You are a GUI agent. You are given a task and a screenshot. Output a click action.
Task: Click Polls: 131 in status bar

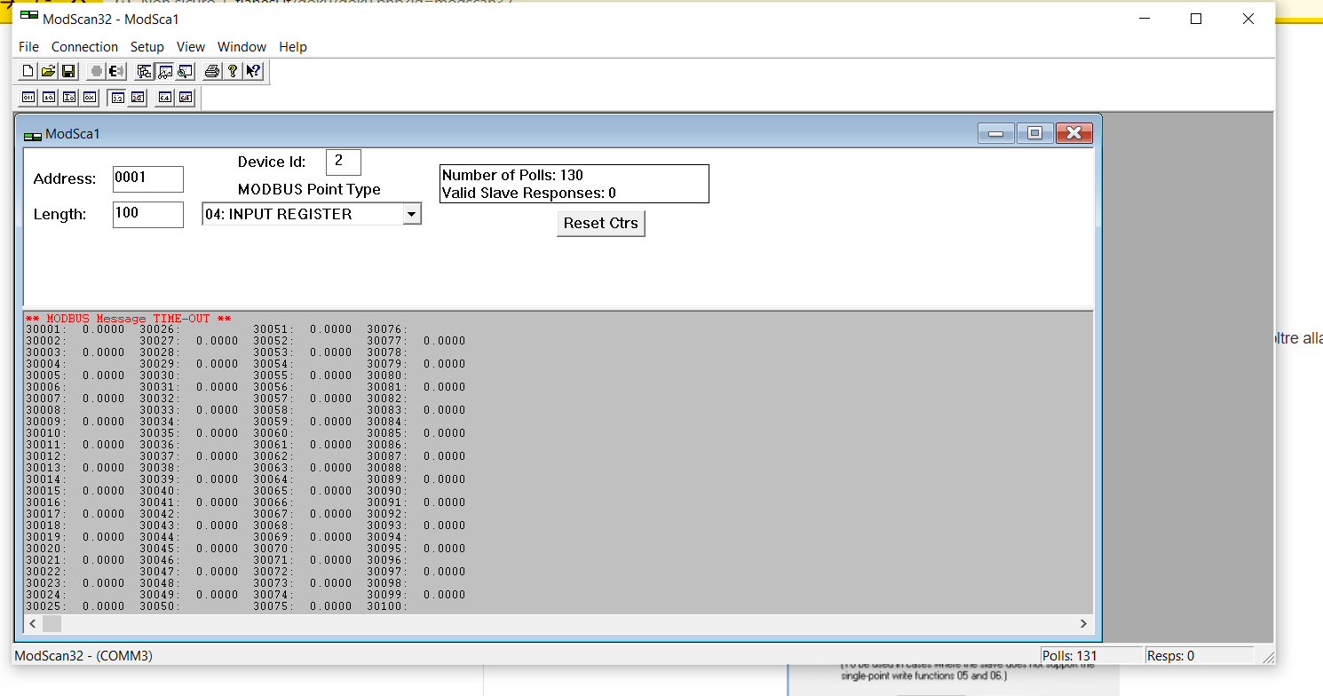coord(1070,656)
